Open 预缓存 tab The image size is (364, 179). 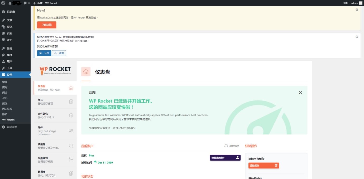click(55, 146)
